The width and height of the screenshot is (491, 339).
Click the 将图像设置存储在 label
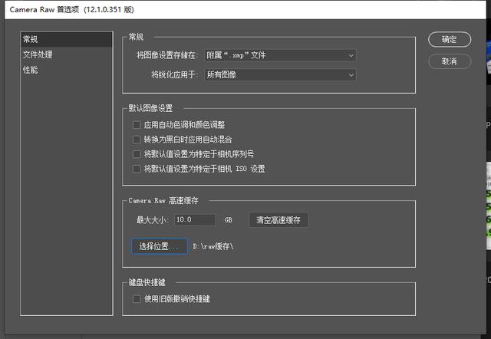point(167,55)
